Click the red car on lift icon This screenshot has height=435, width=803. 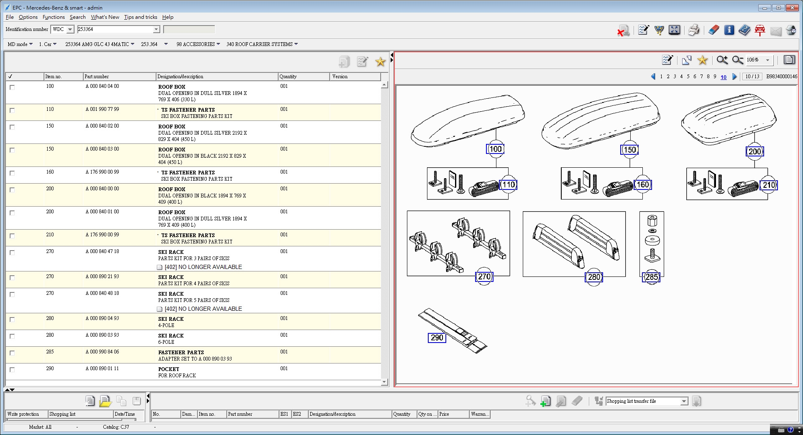click(x=760, y=30)
